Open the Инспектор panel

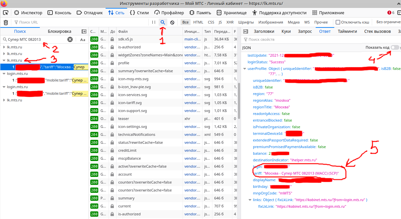(28, 13)
